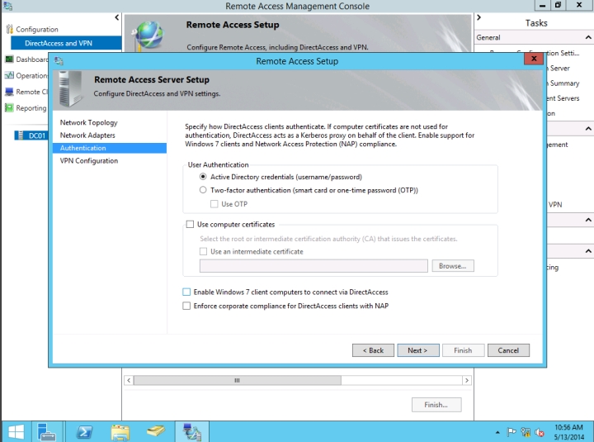
Task: Launch Windows PowerShell from the taskbar
Action: [83, 430]
